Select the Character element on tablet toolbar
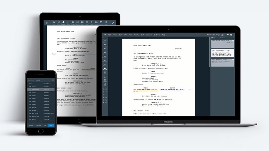 pos(63,23)
